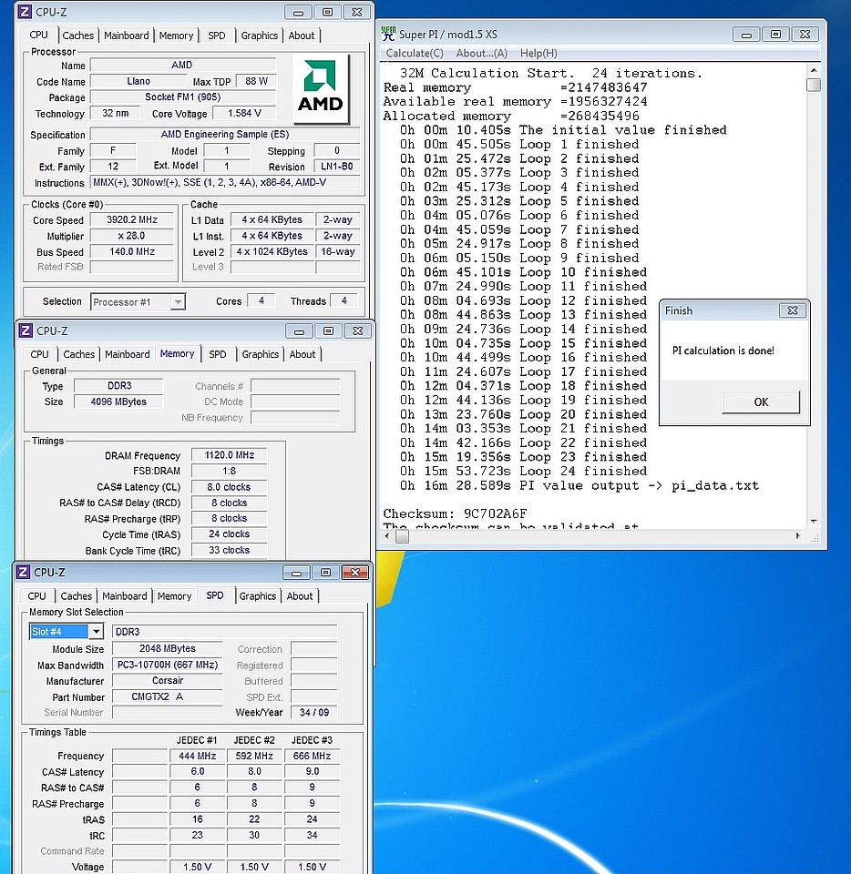Click the Code Name value "Llano"
The image size is (851, 874).
click(x=138, y=81)
